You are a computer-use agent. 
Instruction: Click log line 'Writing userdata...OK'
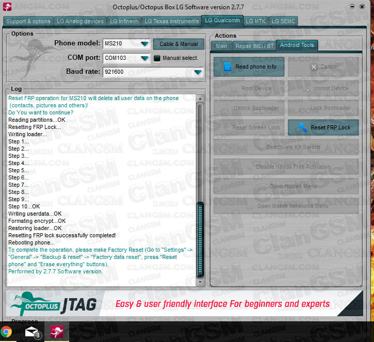(35, 214)
